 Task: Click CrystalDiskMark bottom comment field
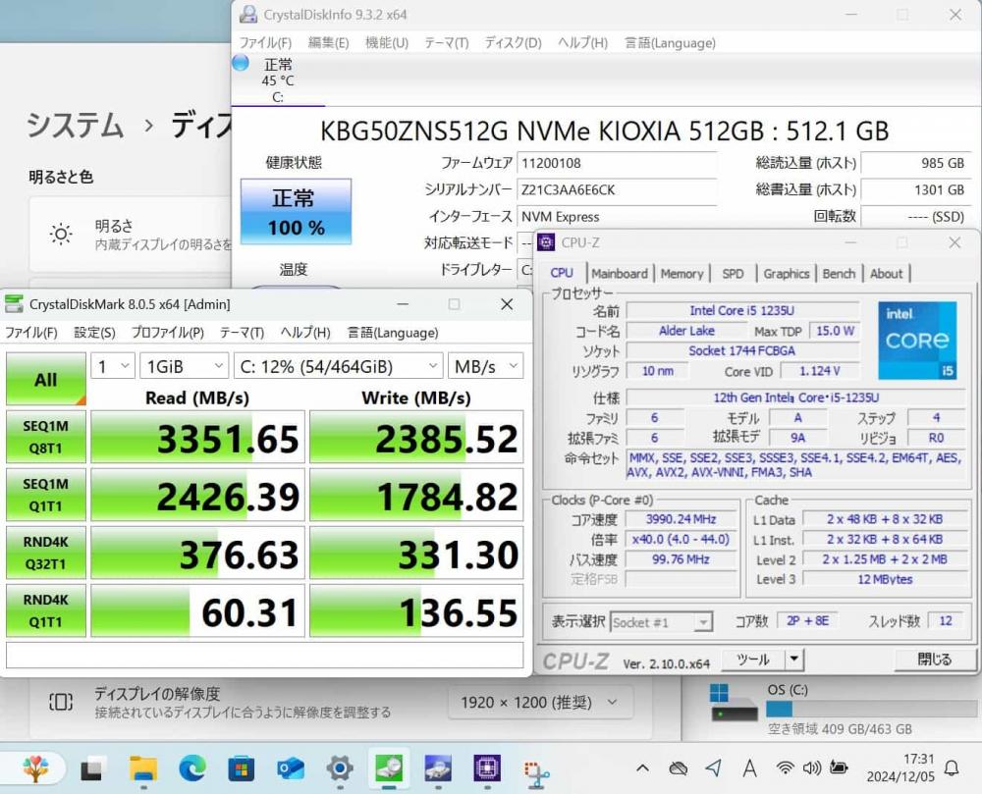[264, 655]
